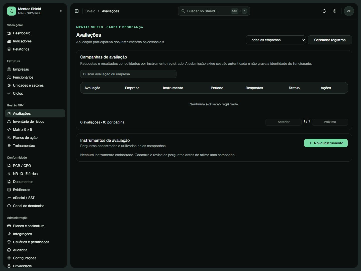Click the Indicadores chart icon
361x271 pixels.
[9, 41]
